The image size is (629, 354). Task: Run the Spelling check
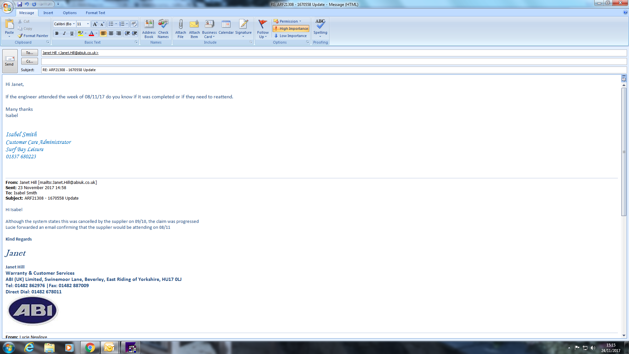point(320,25)
